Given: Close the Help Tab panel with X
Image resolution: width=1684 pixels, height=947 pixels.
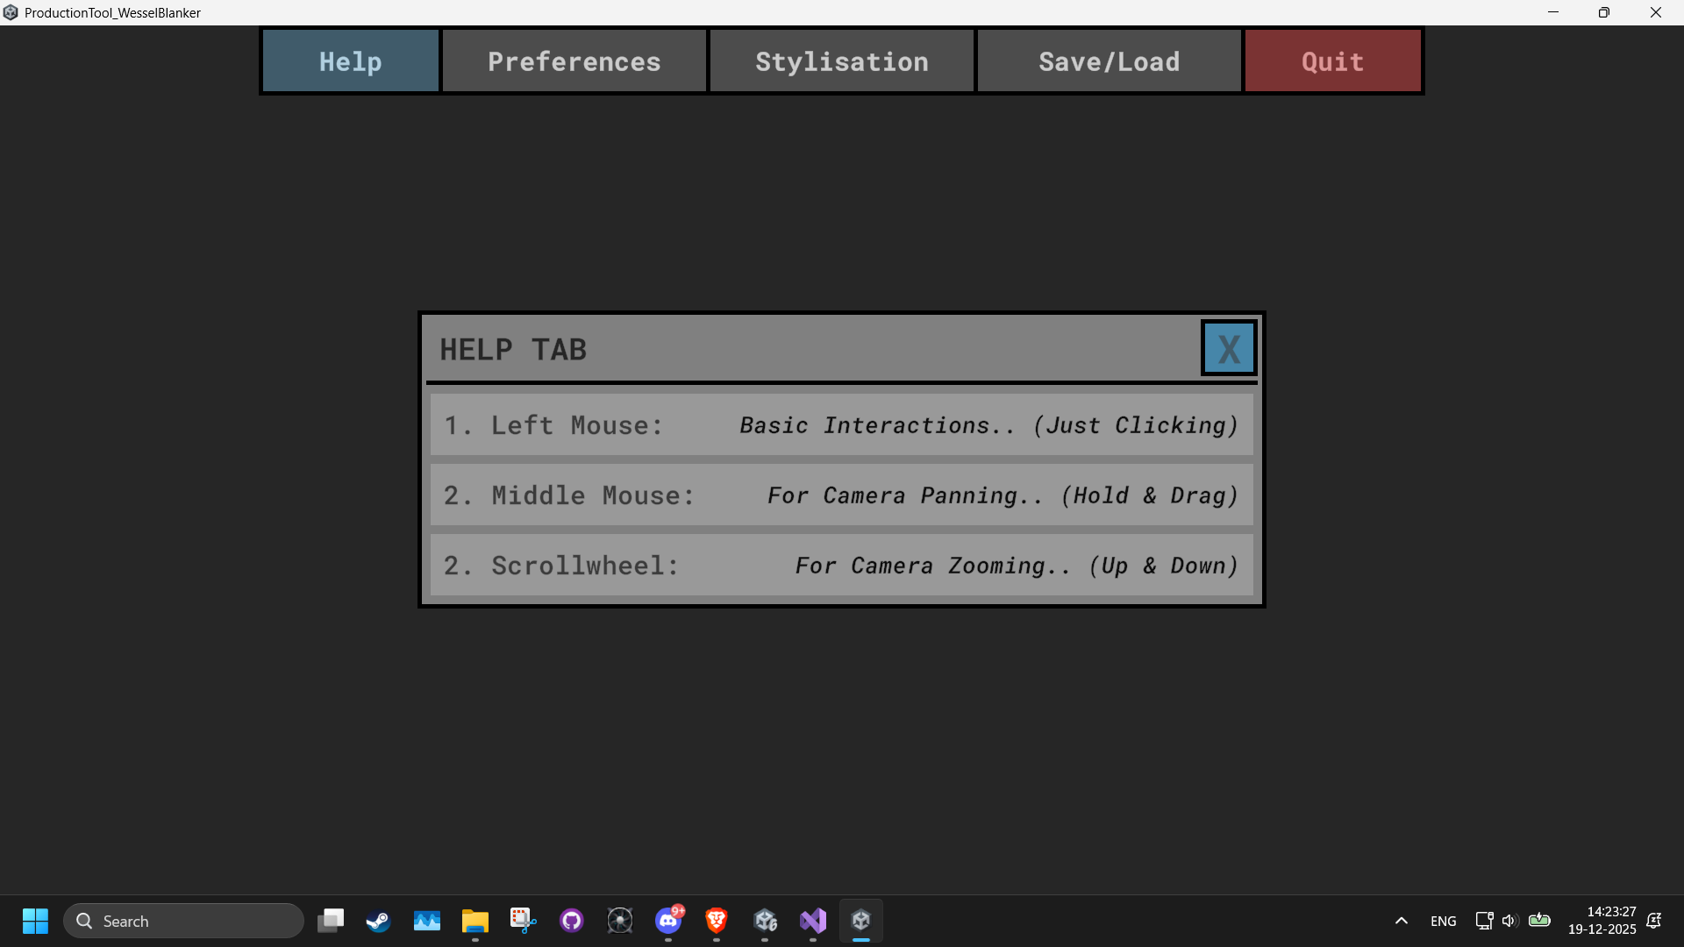Looking at the screenshot, I should [x=1228, y=349].
